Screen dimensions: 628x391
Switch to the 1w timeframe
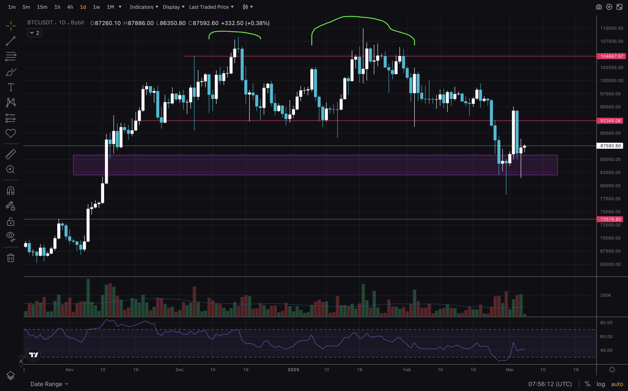pos(96,7)
